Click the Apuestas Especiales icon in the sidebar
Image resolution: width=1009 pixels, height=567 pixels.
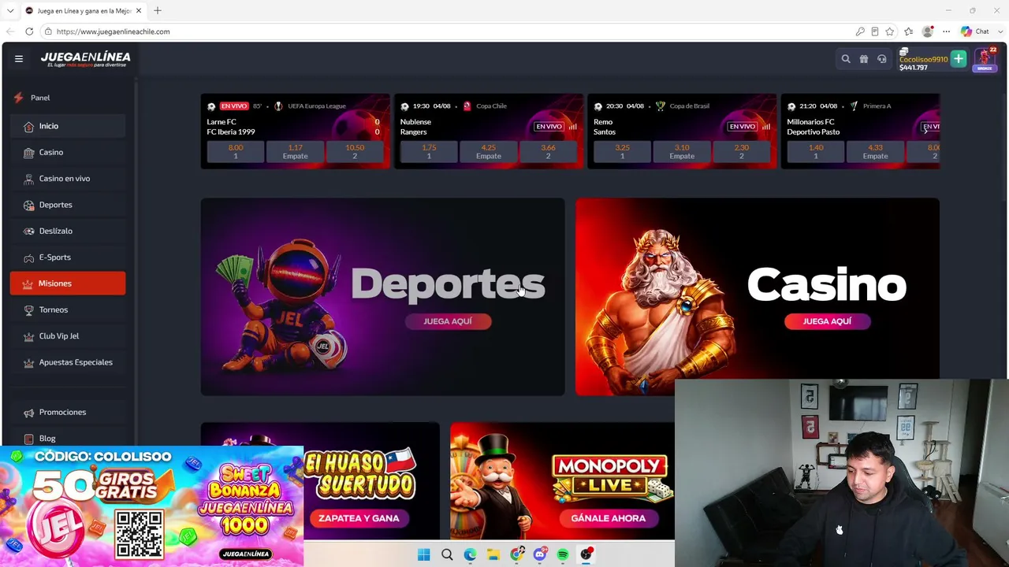point(29,362)
